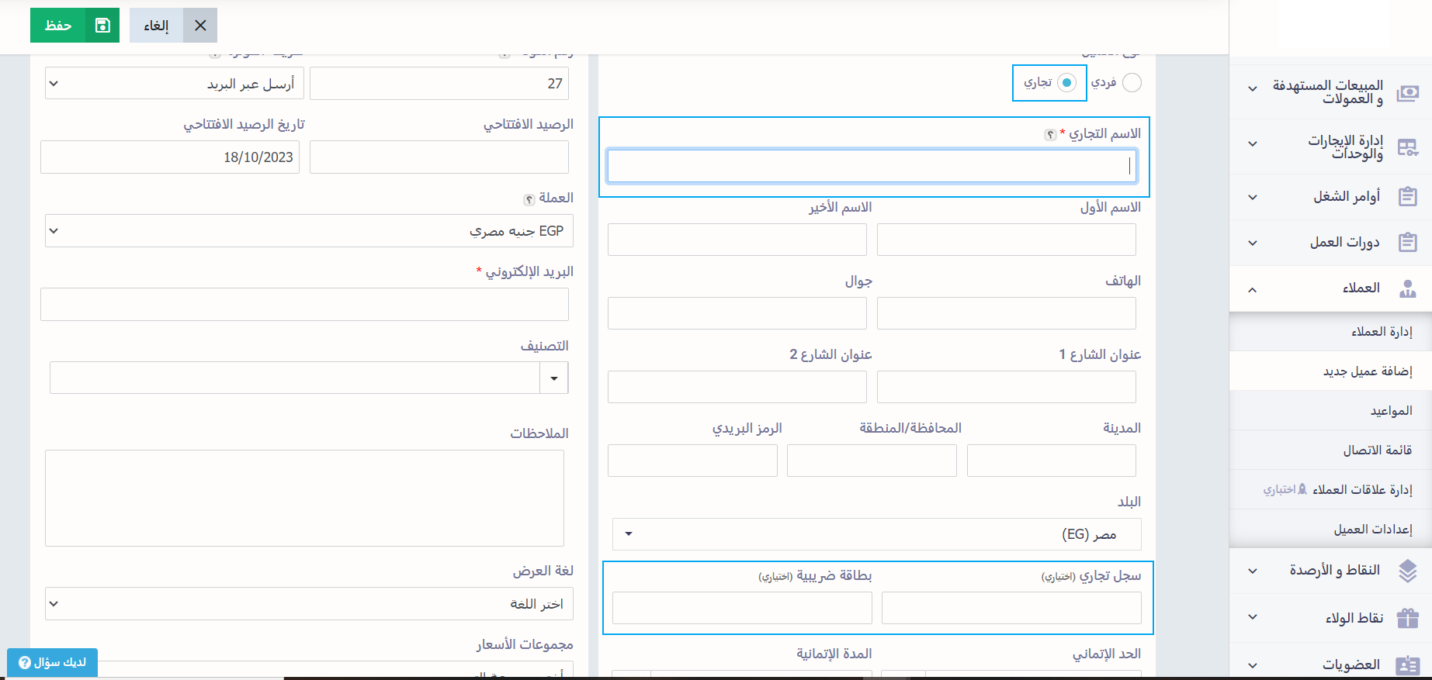The height and width of the screenshot is (680, 1432).
Task: Click the Points and Balances layers icon
Action: tap(1407, 571)
